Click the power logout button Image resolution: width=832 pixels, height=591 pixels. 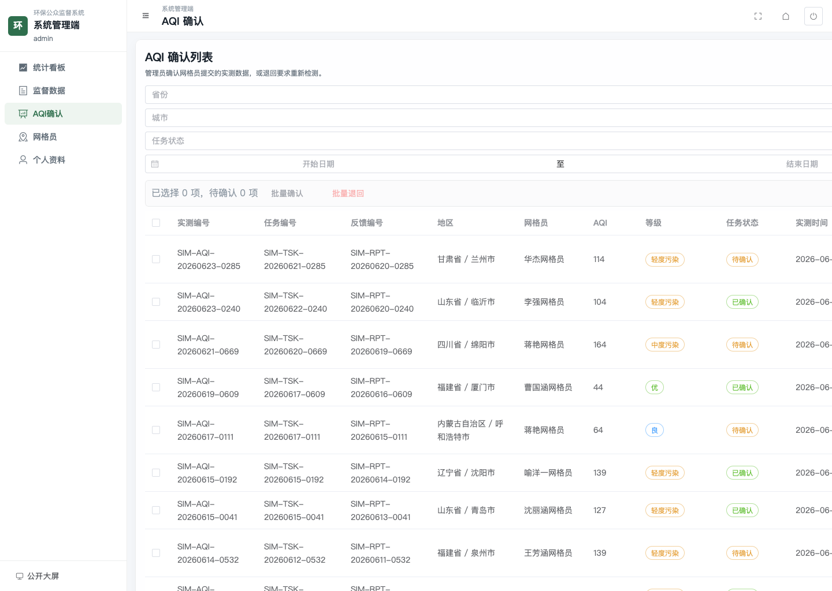(x=814, y=16)
